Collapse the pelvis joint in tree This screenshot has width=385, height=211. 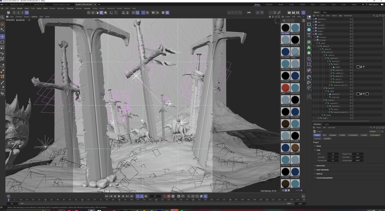317,43
